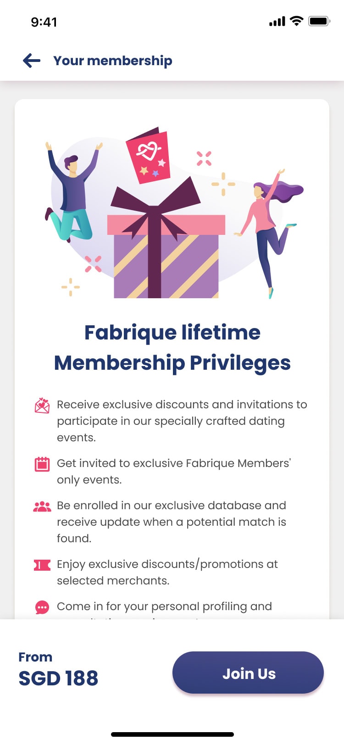Image resolution: width=344 pixels, height=745 pixels.
Task: Tap the pink heart card illustration
Action: pos(149,157)
